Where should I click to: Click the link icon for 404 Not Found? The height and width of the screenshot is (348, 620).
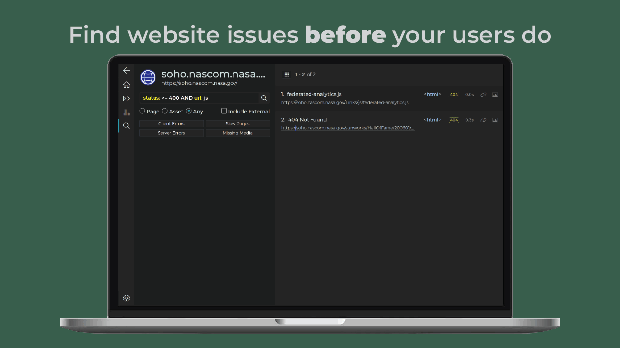[483, 120]
